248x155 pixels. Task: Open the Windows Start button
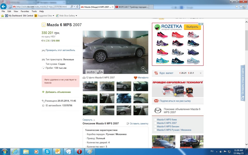[x=5, y=152]
